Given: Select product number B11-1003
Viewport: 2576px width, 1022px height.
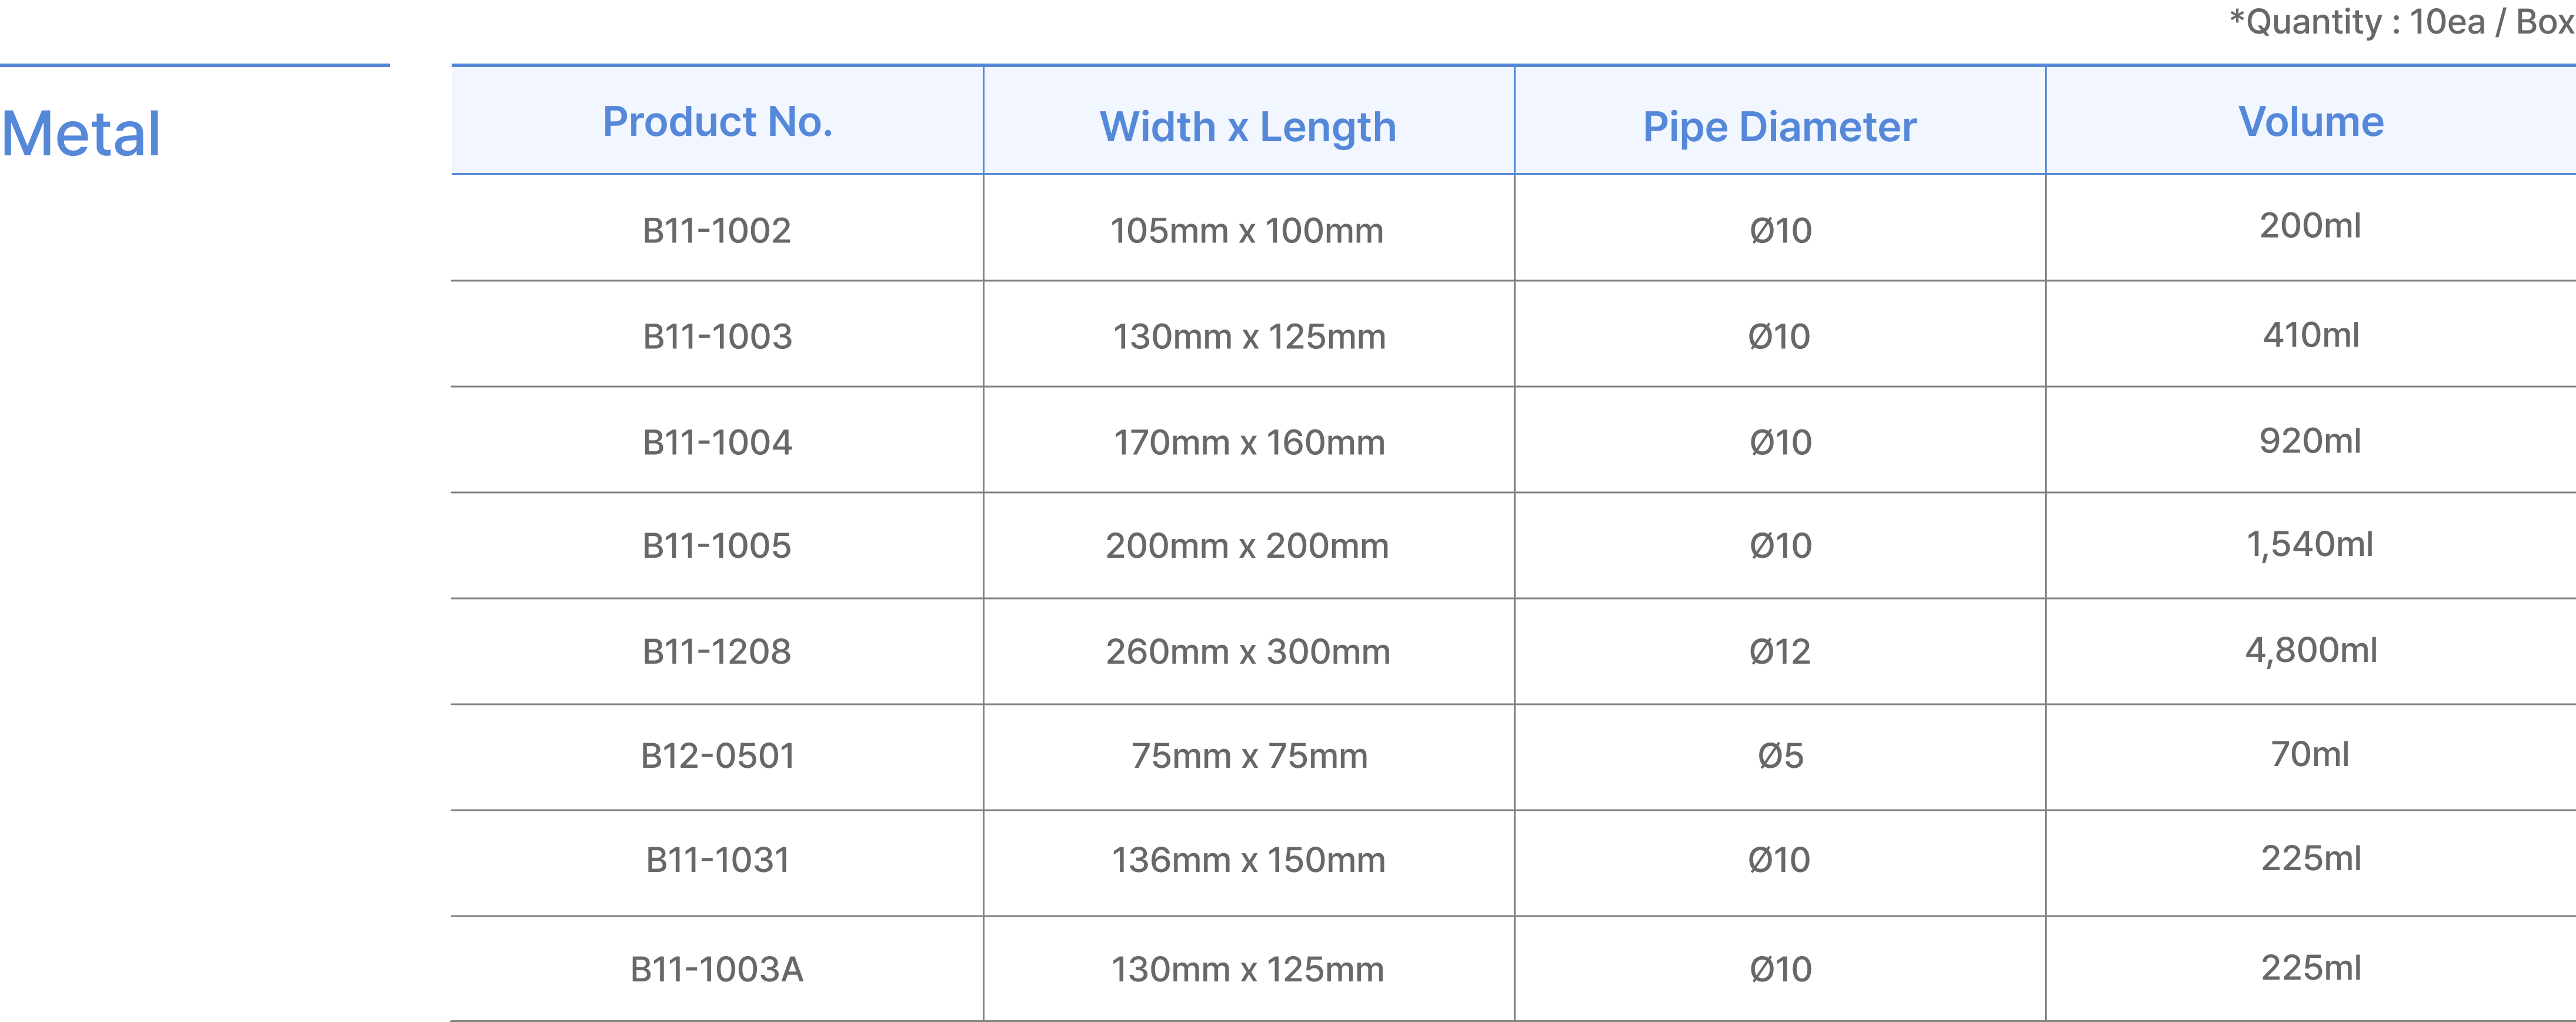Looking at the screenshot, I should coord(717,337).
